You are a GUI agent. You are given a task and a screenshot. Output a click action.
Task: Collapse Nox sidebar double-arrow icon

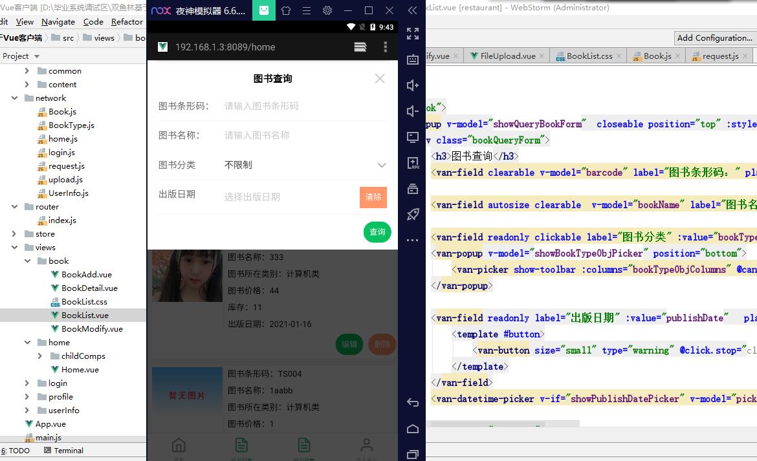[x=412, y=10]
